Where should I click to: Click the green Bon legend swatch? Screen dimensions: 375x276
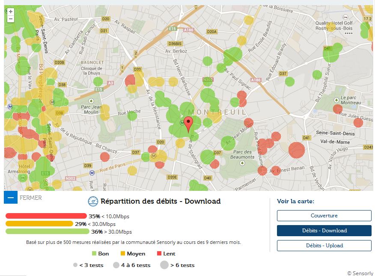[94, 254]
